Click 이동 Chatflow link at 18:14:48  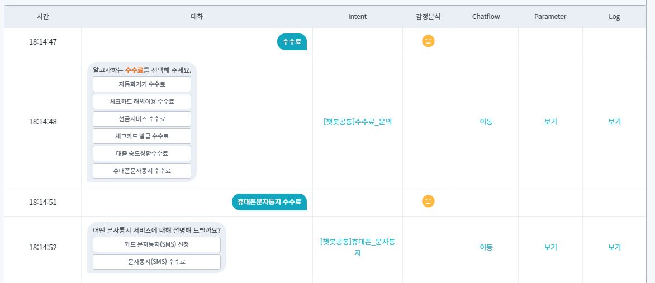(x=486, y=122)
